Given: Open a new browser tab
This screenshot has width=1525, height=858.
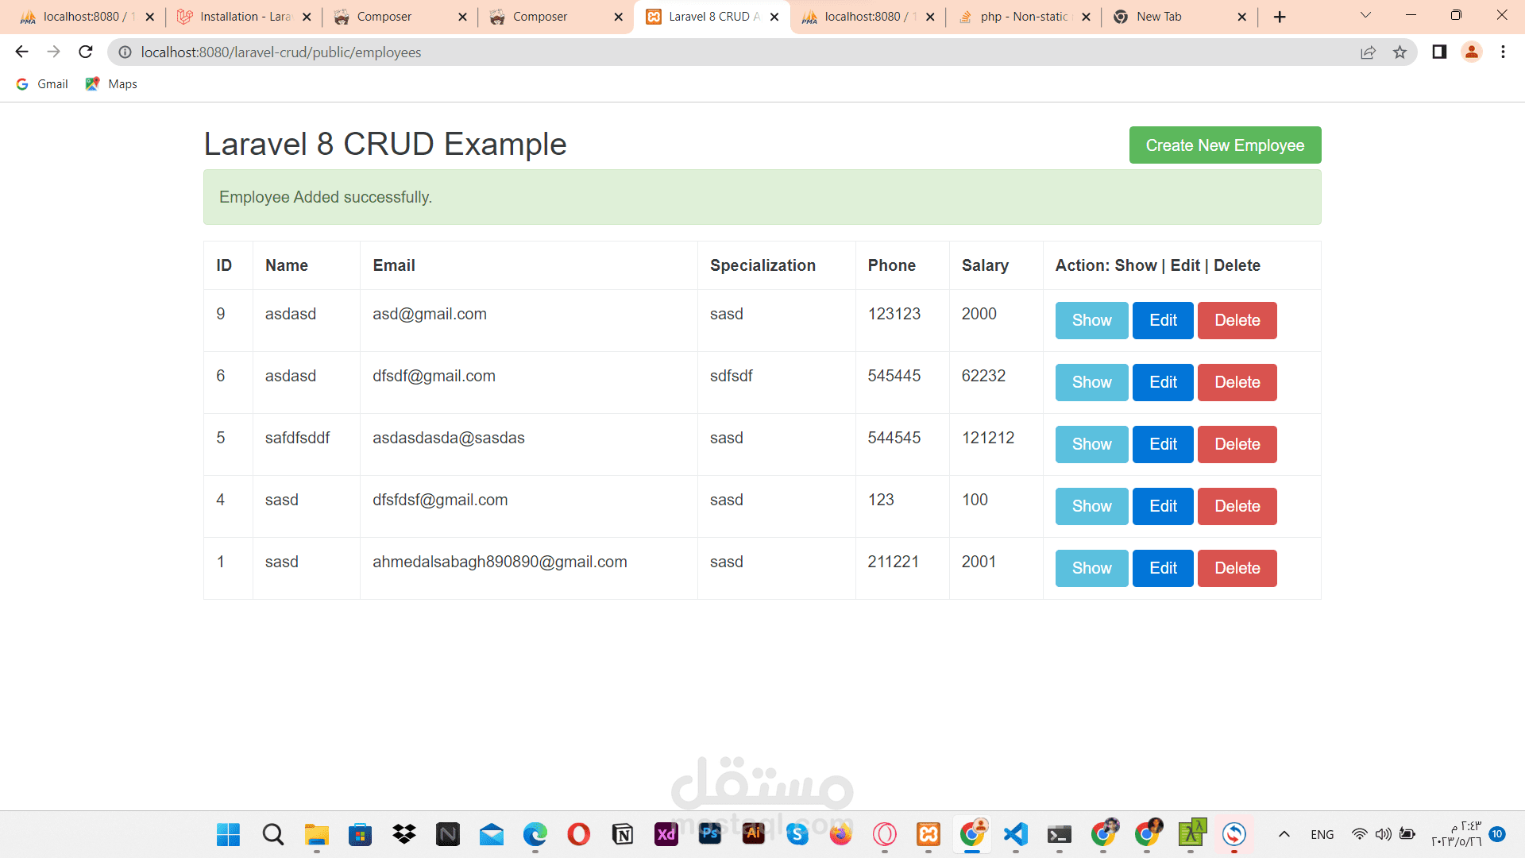Looking at the screenshot, I should 1280,17.
